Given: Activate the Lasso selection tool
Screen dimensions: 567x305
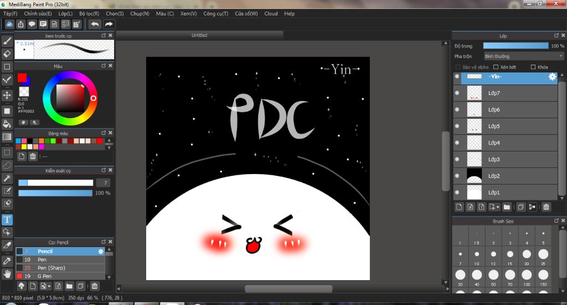Looking at the screenshot, I should click(x=7, y=165).
